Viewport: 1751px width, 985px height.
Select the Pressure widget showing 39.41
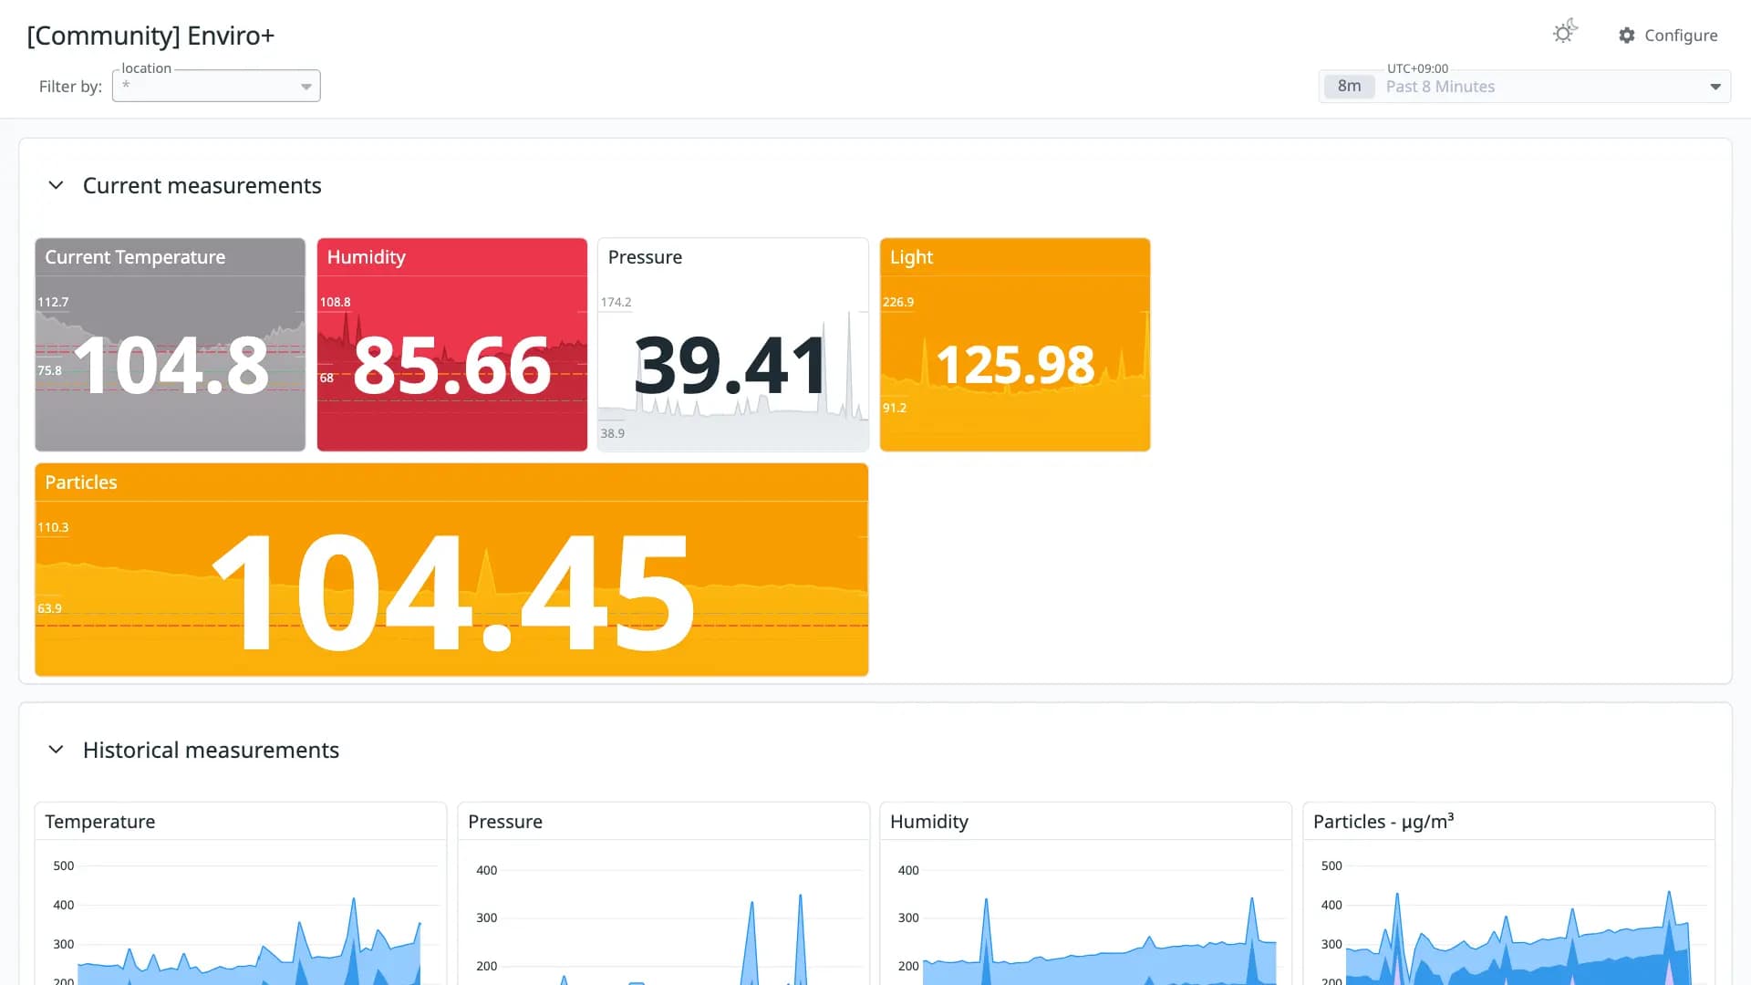(x=733, y=345)
